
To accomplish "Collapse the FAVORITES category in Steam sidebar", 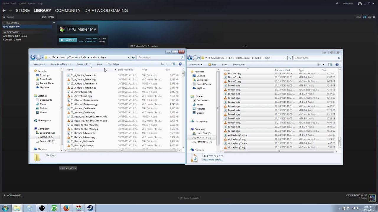I will click(5, 23).
